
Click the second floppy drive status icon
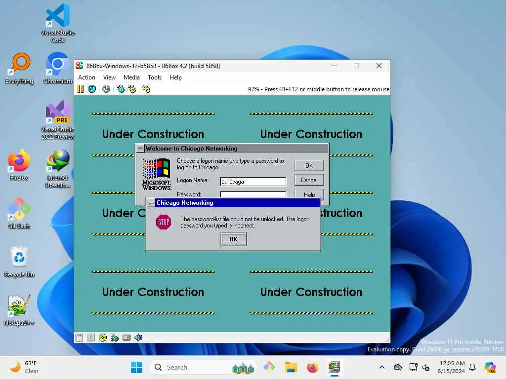pos(91,338)
